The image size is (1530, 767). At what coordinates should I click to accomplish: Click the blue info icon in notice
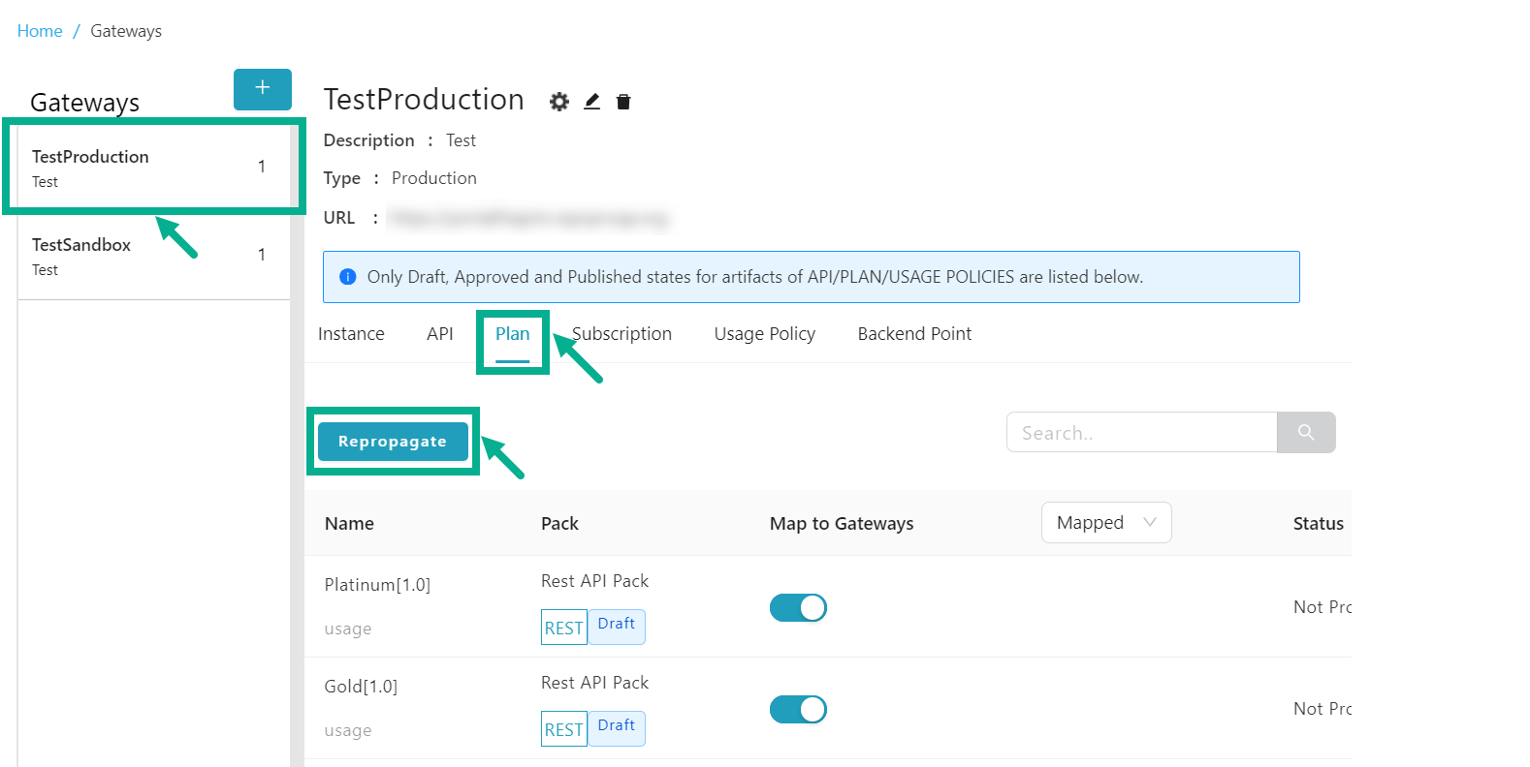(x=348, y=277)
